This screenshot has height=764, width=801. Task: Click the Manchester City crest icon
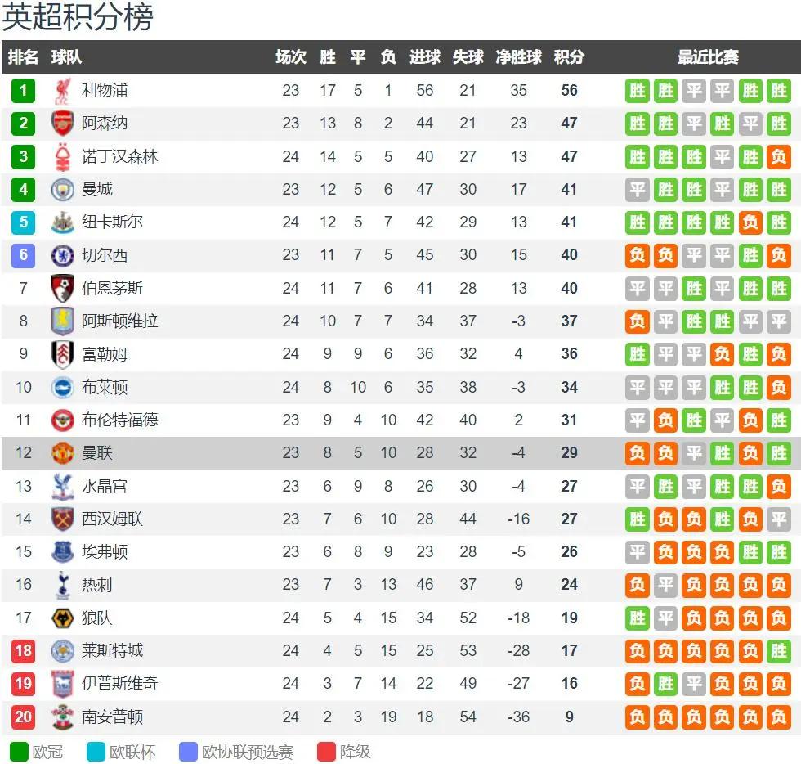tap(63, 190)
